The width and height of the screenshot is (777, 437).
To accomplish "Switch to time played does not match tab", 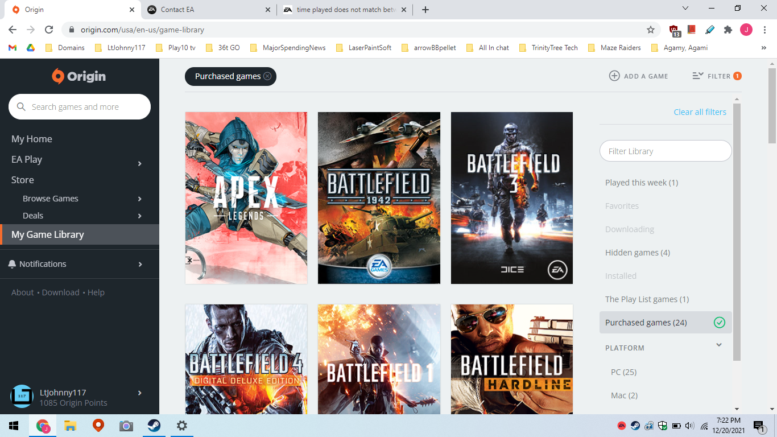I will coord(345,10).
